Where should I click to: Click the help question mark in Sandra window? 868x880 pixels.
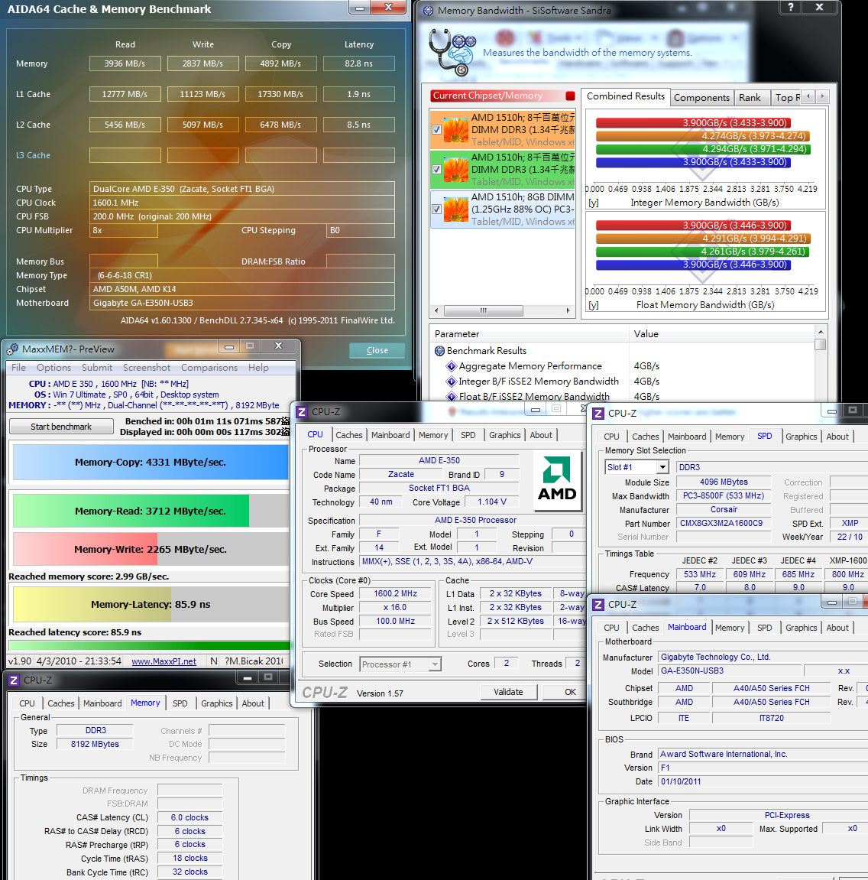[791, 7]
